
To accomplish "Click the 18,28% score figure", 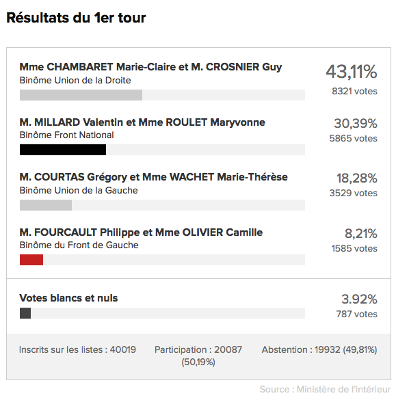I will (x=357, y=178).
